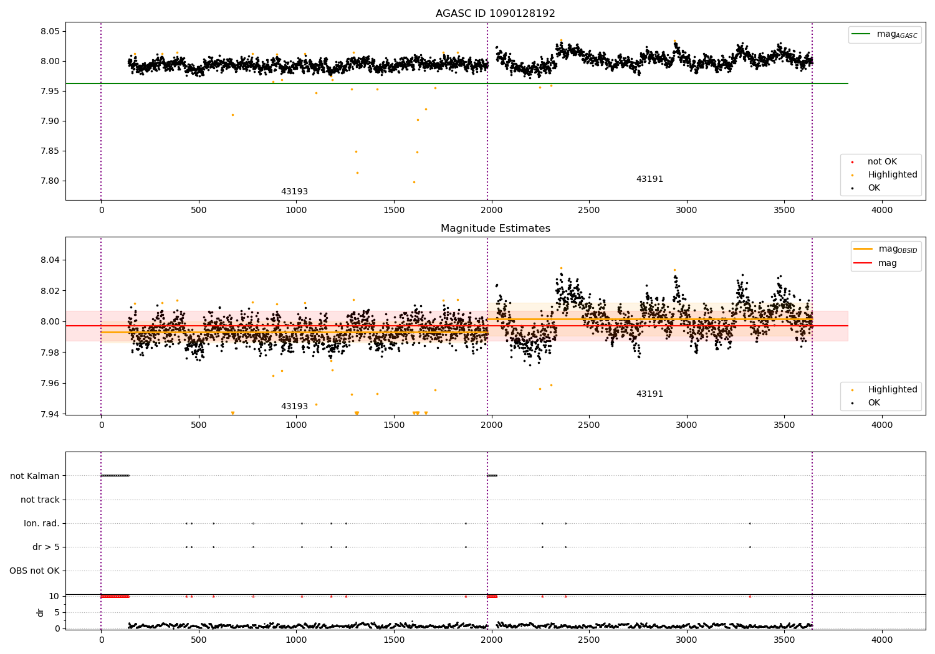935x654 pixels.
Task: Click the 2000 x-tick label under the top plot
Action: [491, 211]
